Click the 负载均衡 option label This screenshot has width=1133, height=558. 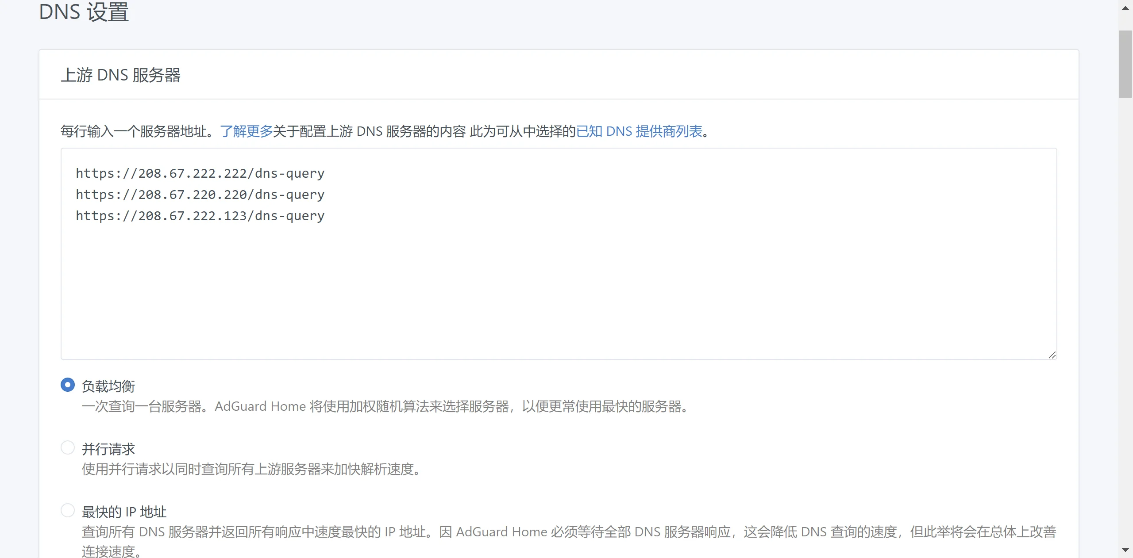click(108, 386)
